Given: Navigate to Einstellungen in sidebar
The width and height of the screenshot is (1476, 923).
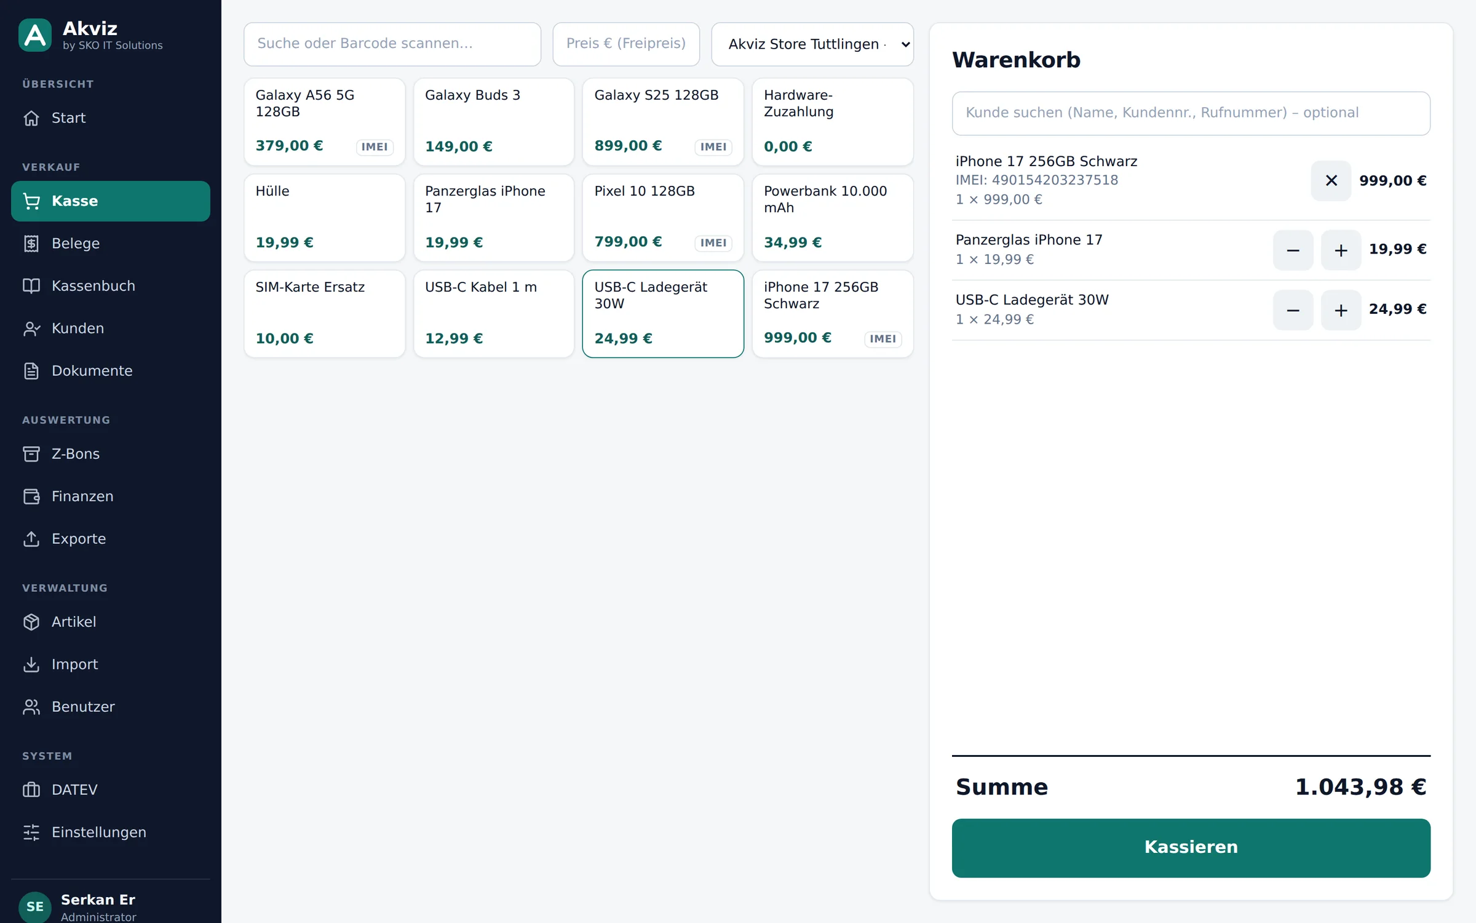Looking at the screenshot, I should [x=111, y=832].
